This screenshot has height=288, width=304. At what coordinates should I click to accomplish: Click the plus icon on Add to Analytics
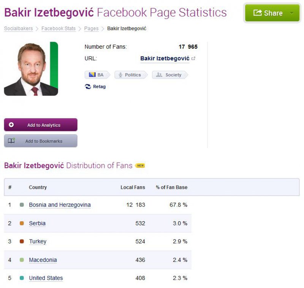[x=11, y=124]
